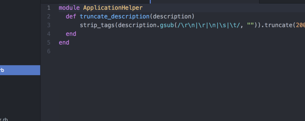The width and height of the screenshot is (305, 121).
Task: Select the highlighted file in the tree sidebar
Action: pos(20,70)
